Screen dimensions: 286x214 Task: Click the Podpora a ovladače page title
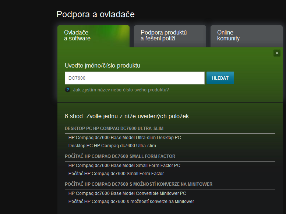(x=96, y=15)
